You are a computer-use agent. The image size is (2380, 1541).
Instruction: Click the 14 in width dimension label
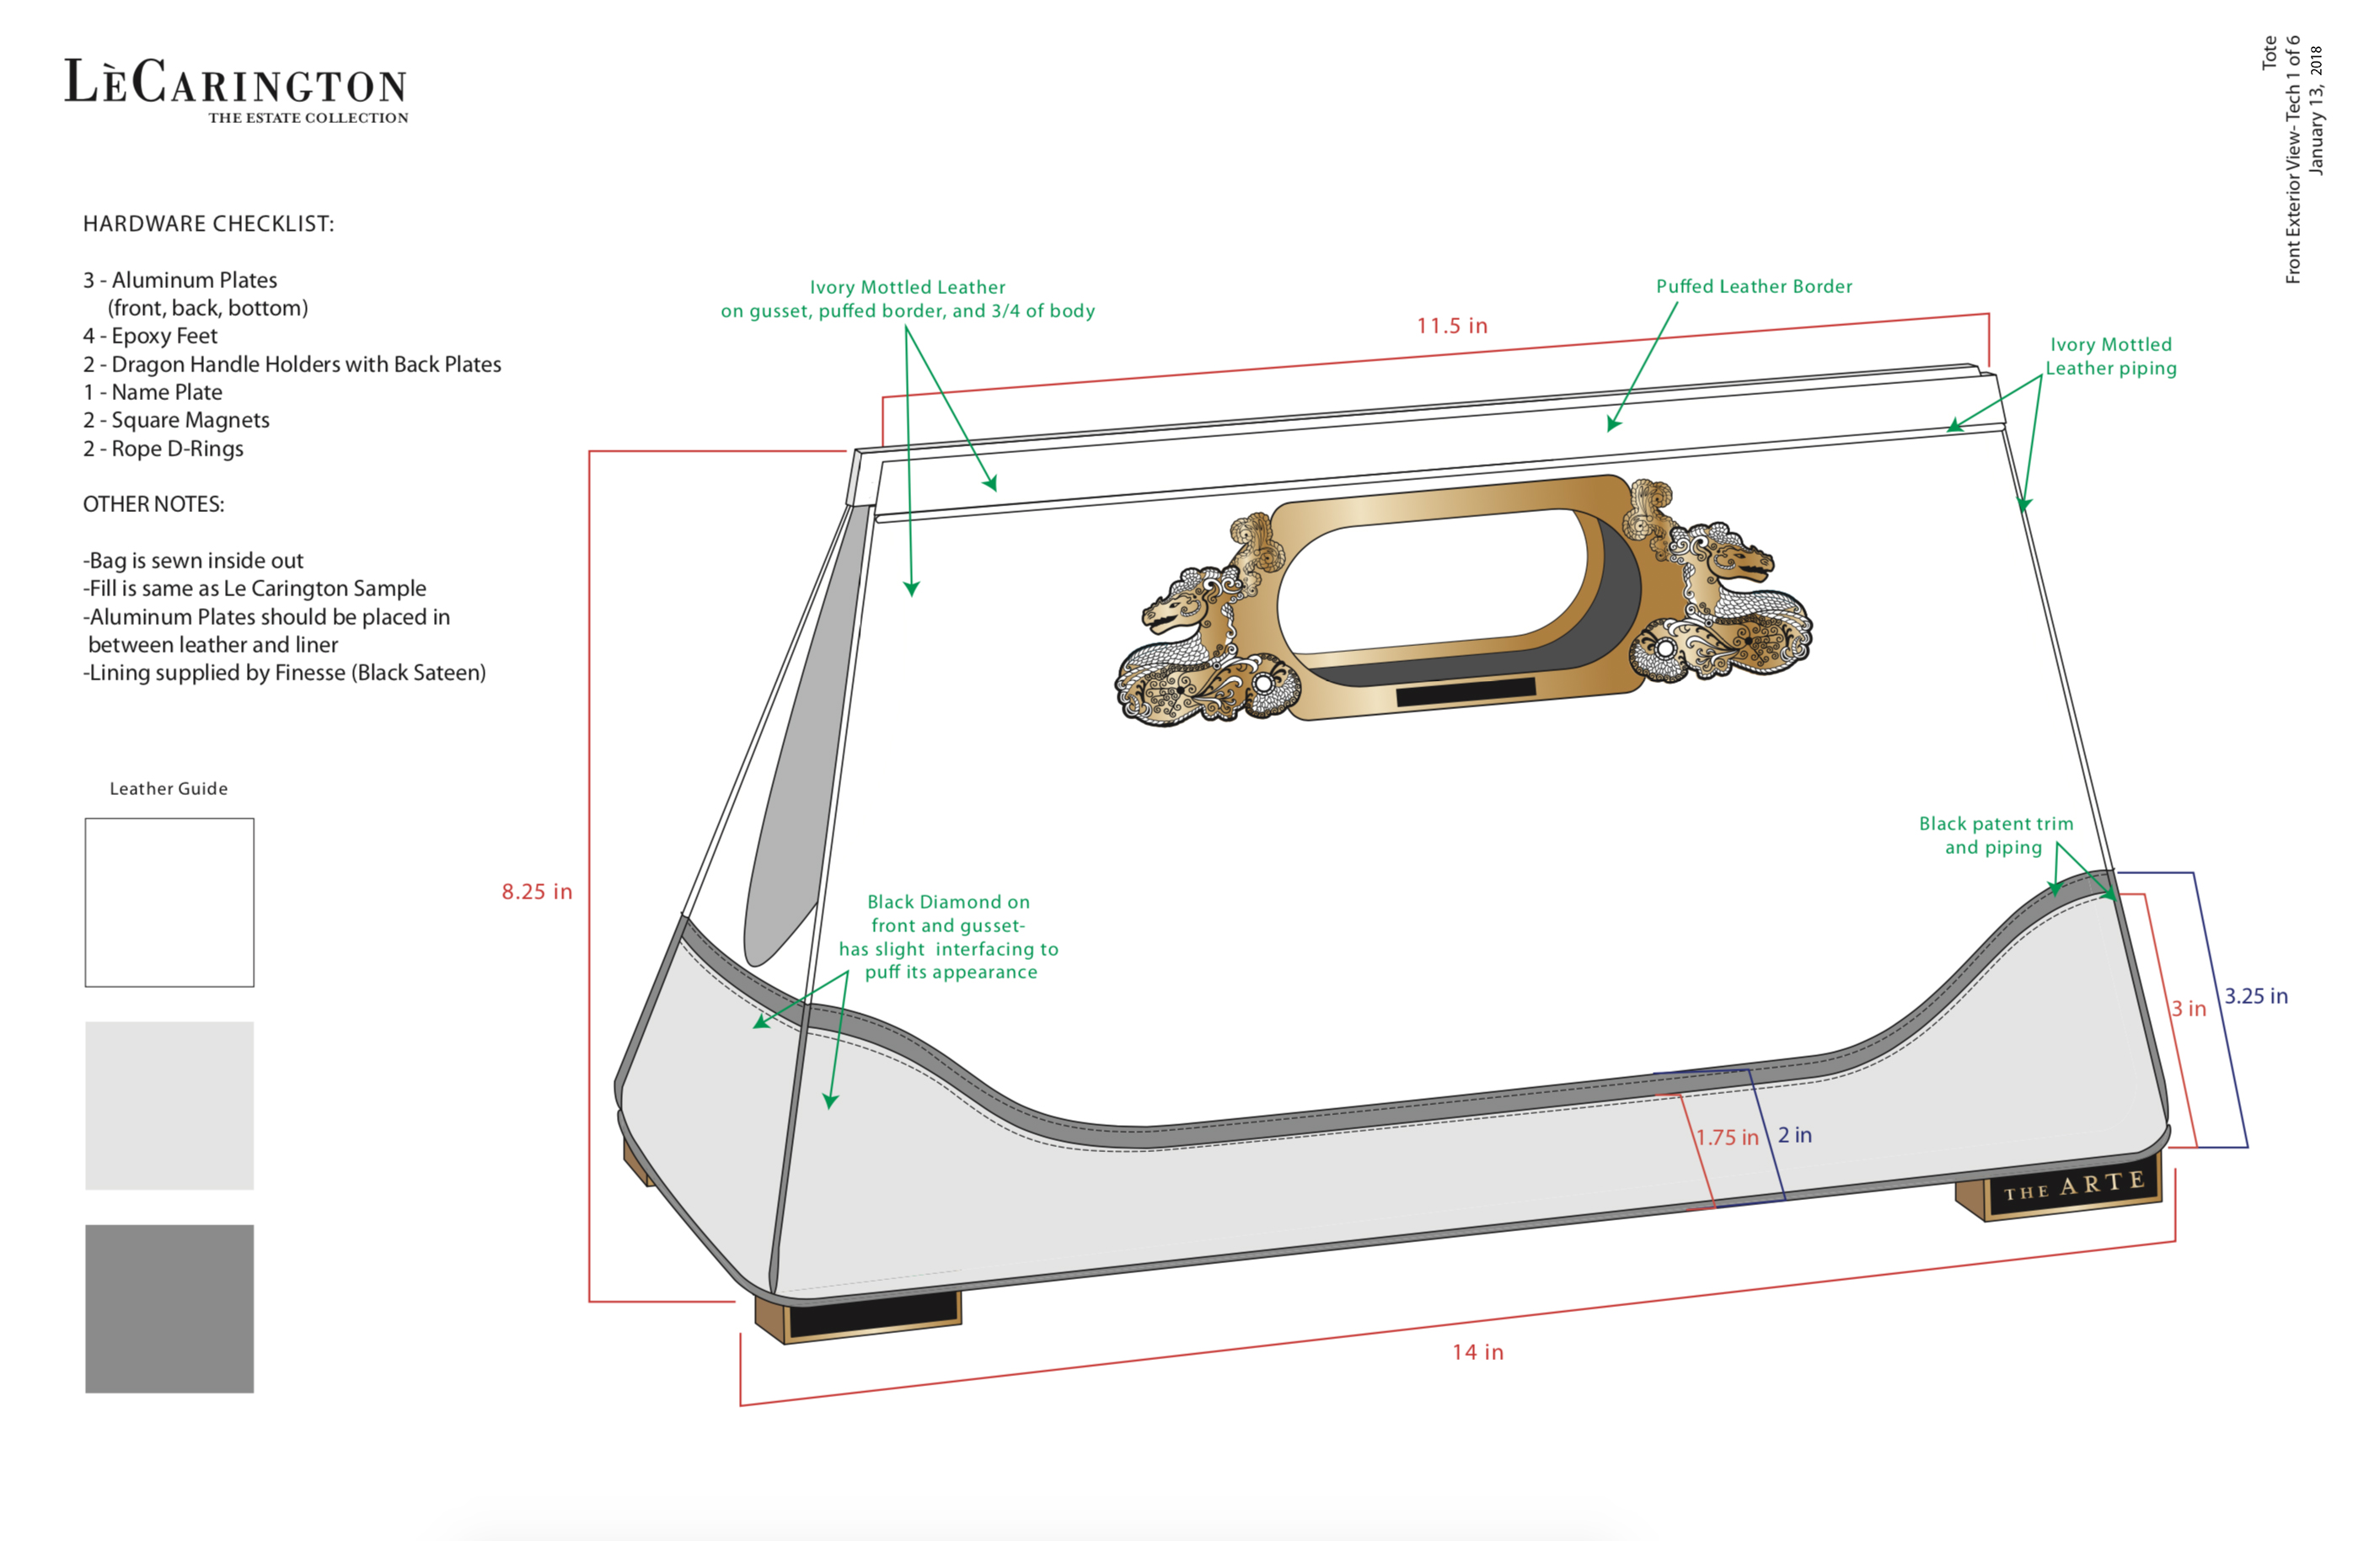tap(1477, 1352)
